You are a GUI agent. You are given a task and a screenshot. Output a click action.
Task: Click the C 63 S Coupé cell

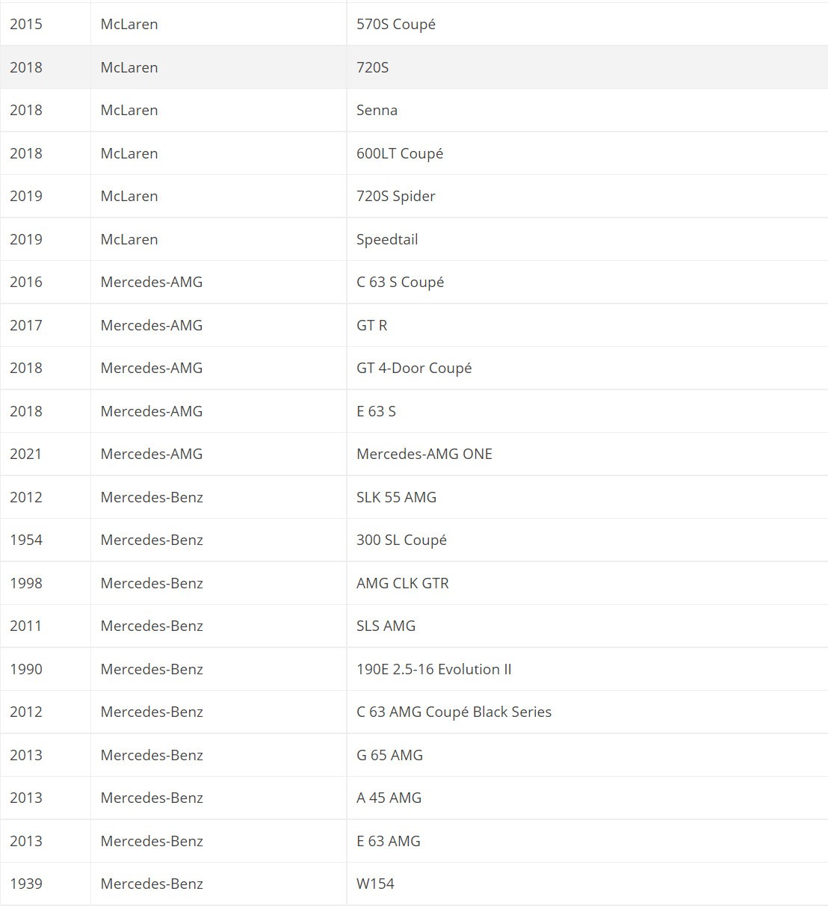[400, 282]
